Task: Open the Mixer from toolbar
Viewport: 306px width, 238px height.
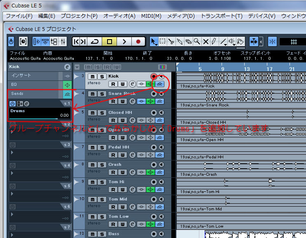Action: [x=63, y=42]
